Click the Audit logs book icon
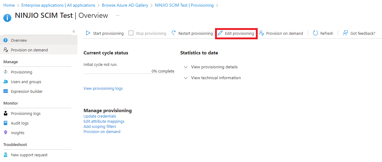This screenshot has height=162, width=382. [x=5, y=123]
